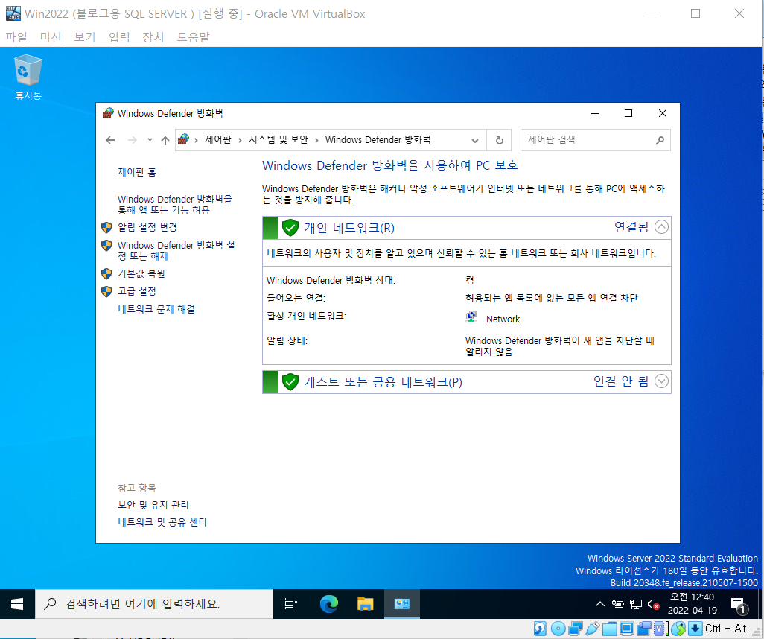Expand the chevron after 시스템 및 보안 breadcrumb
This screenshot has height=639, width=764.
click(316, 140)
